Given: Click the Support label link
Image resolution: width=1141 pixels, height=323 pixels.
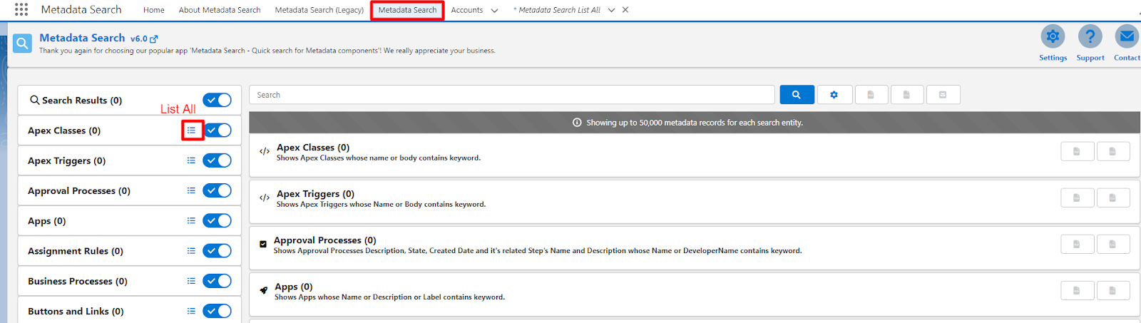Looking at the screenshot, I should point(1090,58).
